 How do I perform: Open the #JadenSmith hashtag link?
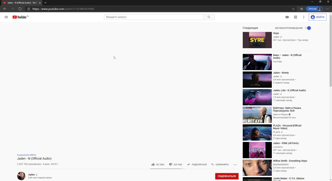point(23,155)
